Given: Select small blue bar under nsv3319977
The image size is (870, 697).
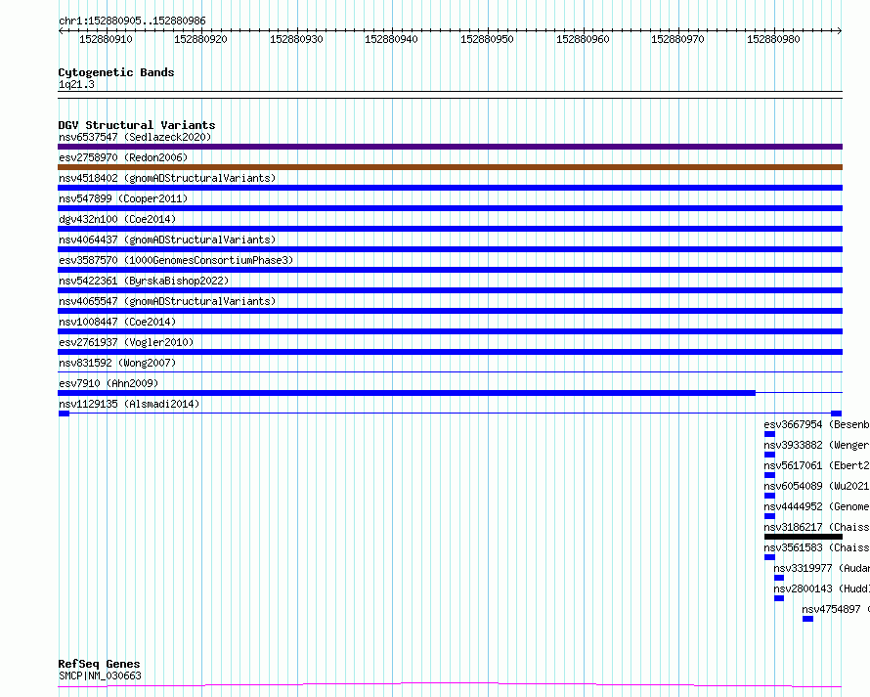Looking at the screenshot, I should pos(779,578).
